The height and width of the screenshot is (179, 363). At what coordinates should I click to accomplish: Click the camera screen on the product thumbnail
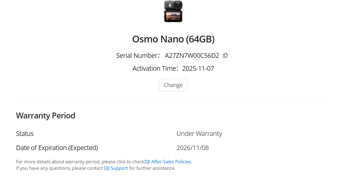[x=173, y=16]
